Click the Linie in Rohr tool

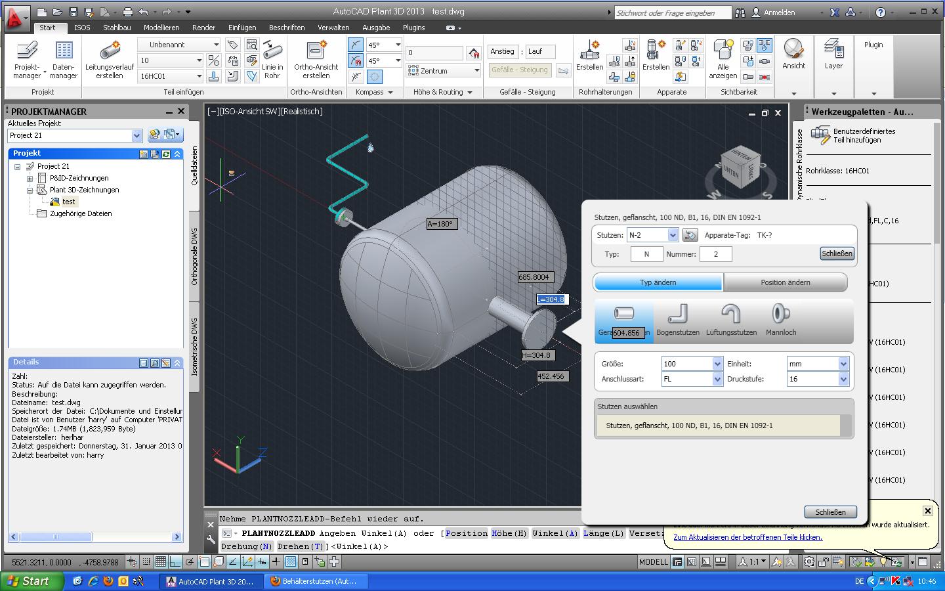point(272,60)
